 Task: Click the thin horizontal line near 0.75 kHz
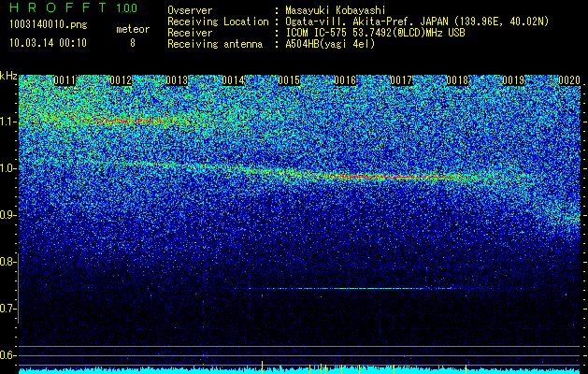point(351,289)
